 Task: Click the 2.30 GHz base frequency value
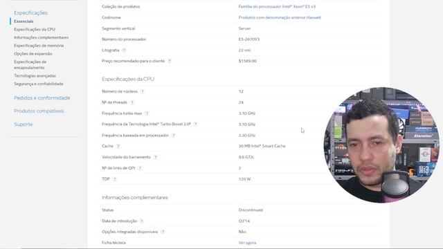(x=247, y=136)
